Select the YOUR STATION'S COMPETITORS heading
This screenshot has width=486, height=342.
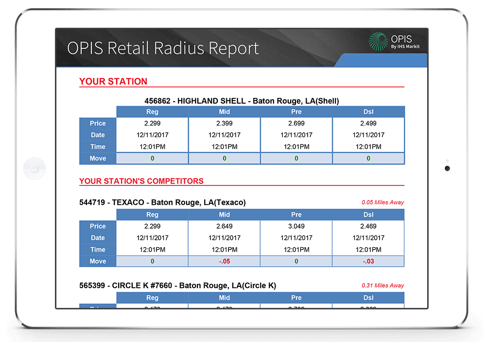coord(141,181)
